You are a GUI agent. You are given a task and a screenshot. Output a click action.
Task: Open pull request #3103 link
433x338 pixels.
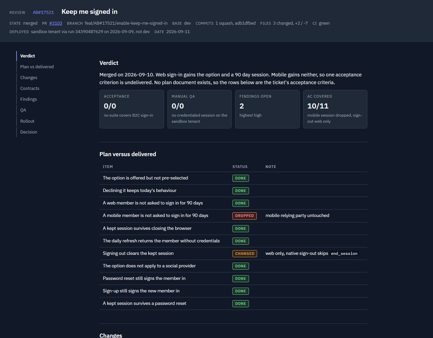tap(55, 23)
